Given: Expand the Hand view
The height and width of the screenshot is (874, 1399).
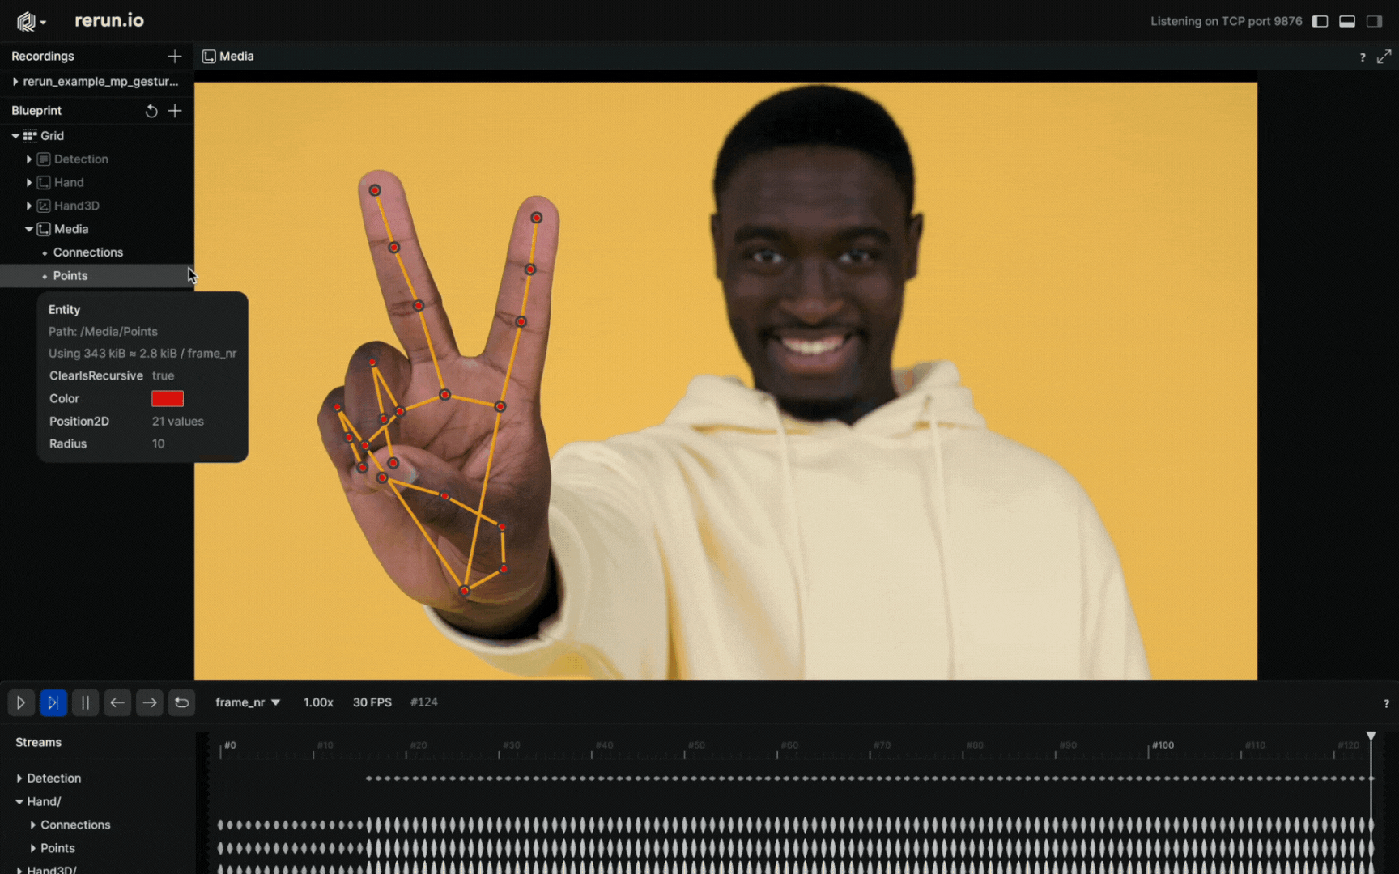Looking at the screenshot, I should (29, 183).
